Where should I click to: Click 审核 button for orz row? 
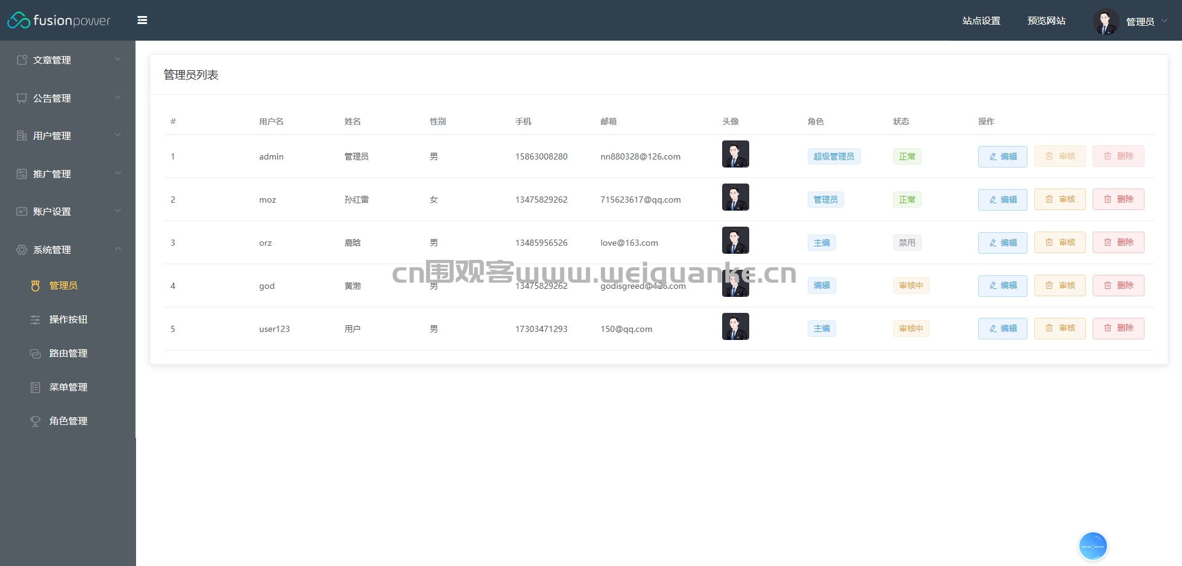[1060, 243]
